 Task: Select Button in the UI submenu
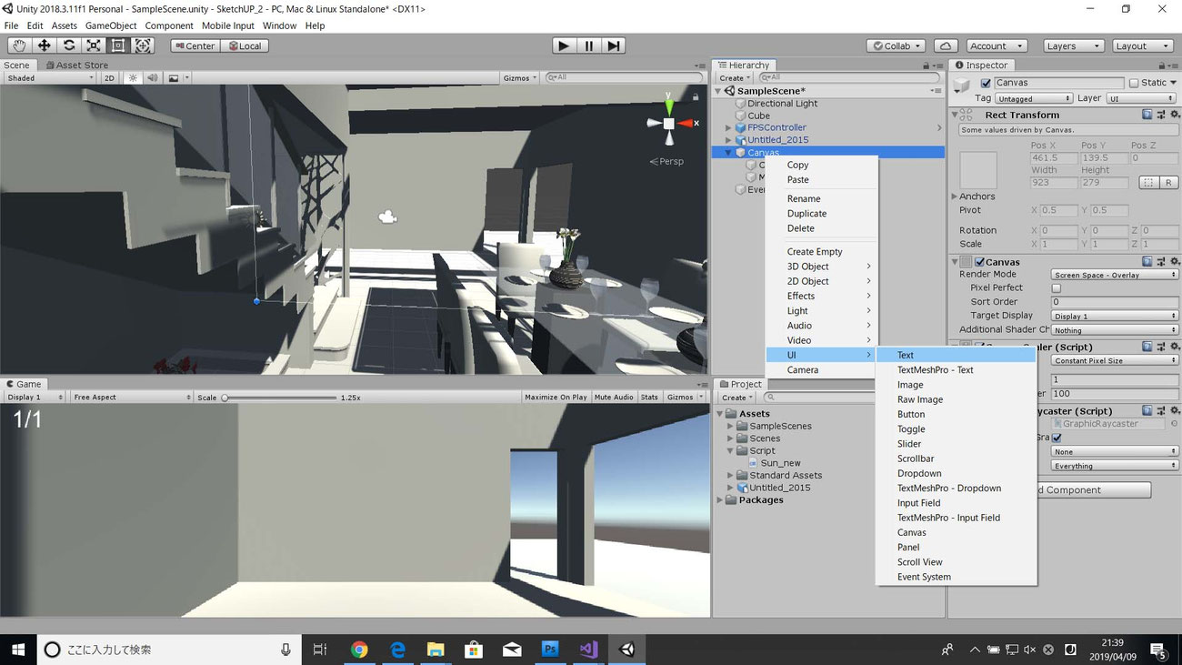(911, 415)
